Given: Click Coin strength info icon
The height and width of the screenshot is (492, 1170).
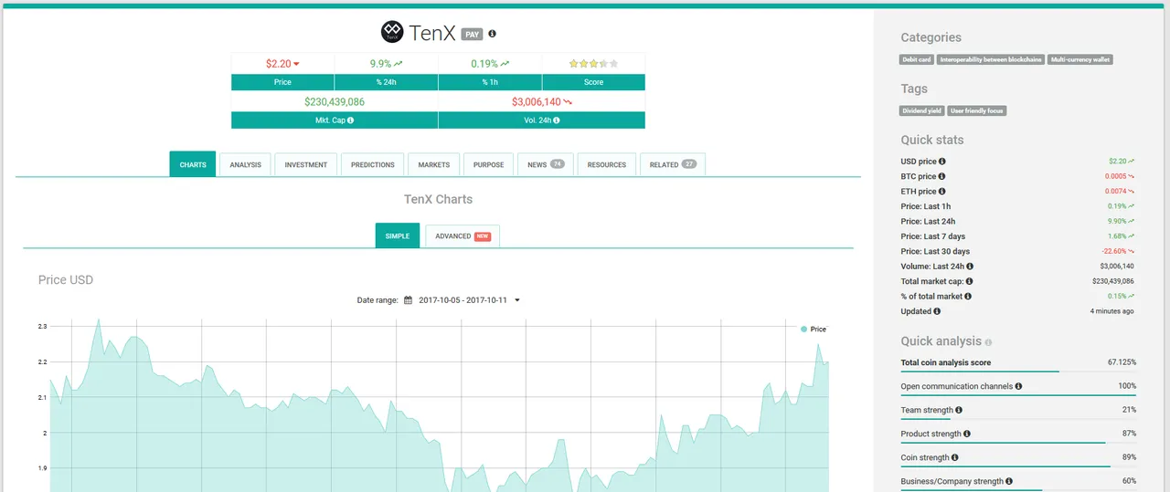Looking at the screenshot, I should coord(955,457).
